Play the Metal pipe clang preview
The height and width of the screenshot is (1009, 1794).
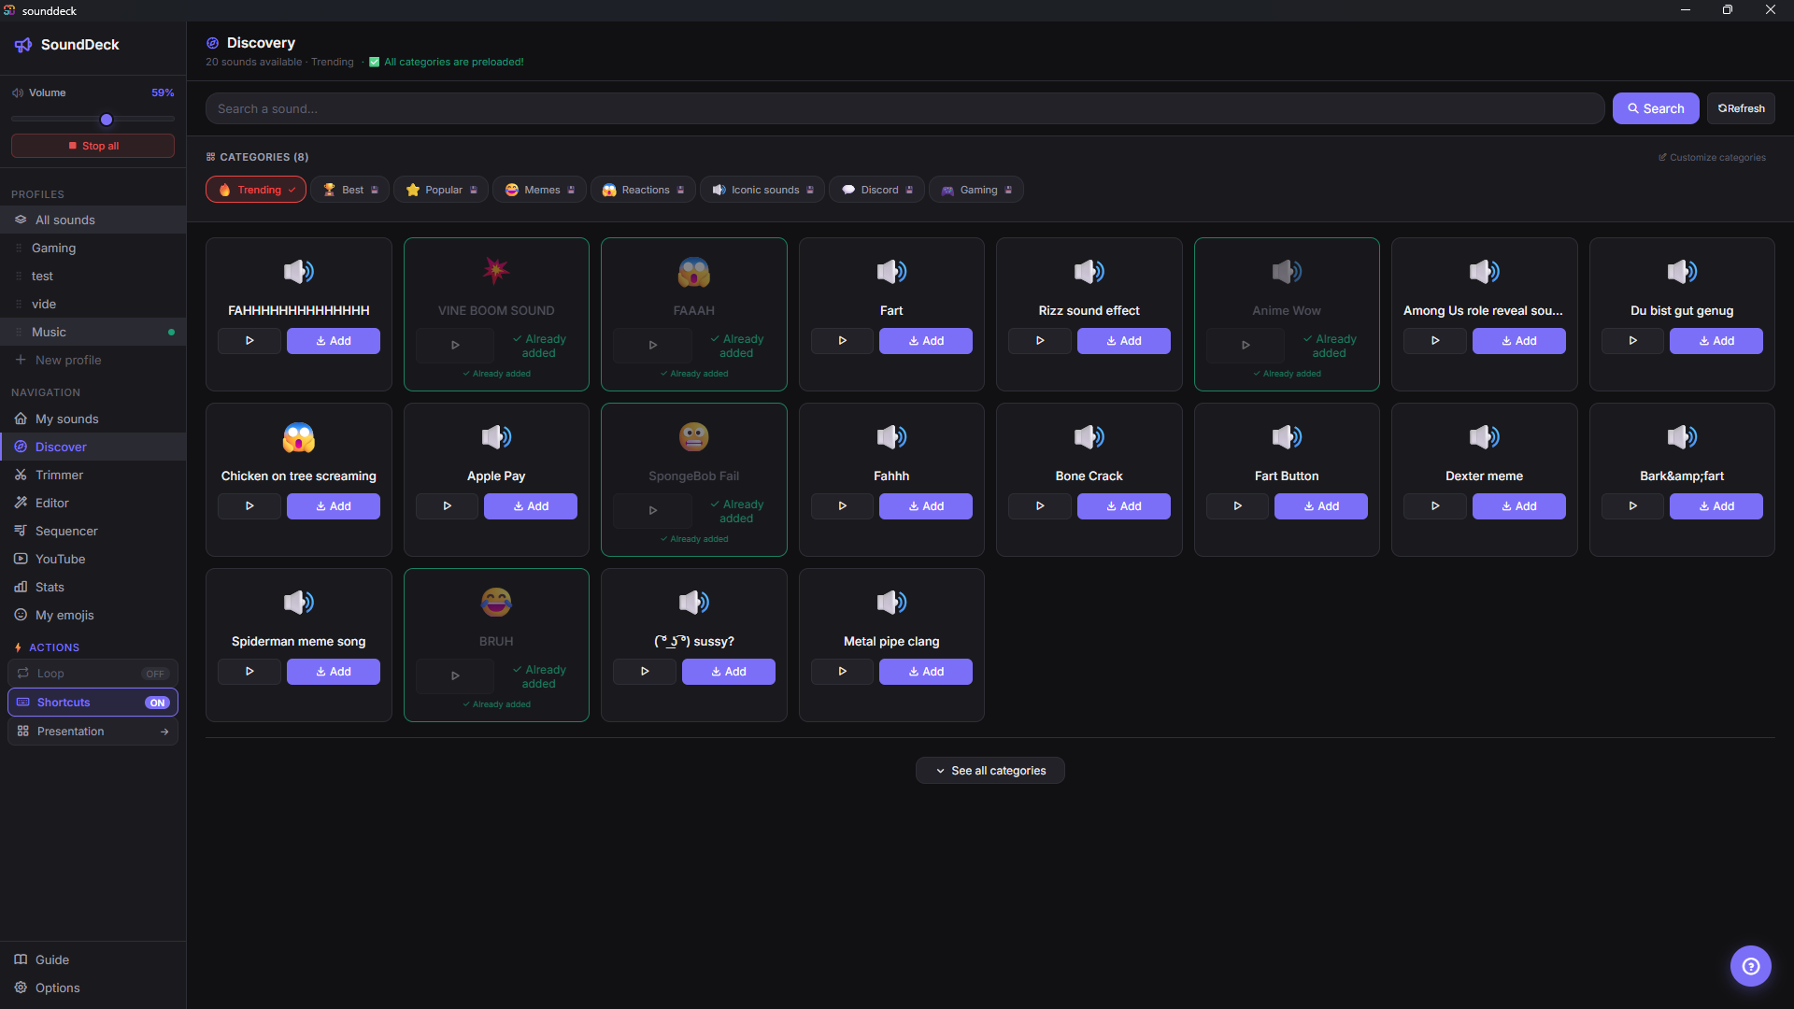pos(842,672)
